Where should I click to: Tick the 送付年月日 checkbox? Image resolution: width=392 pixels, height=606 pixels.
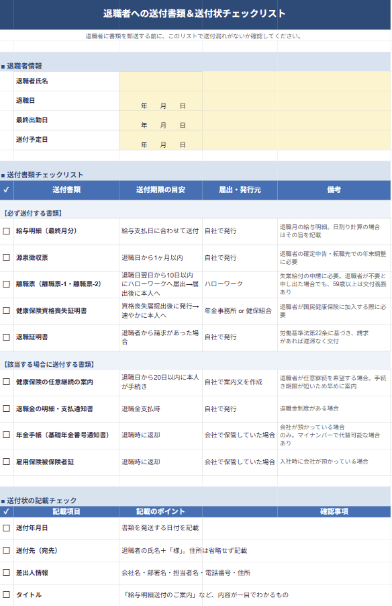(7, 528)
